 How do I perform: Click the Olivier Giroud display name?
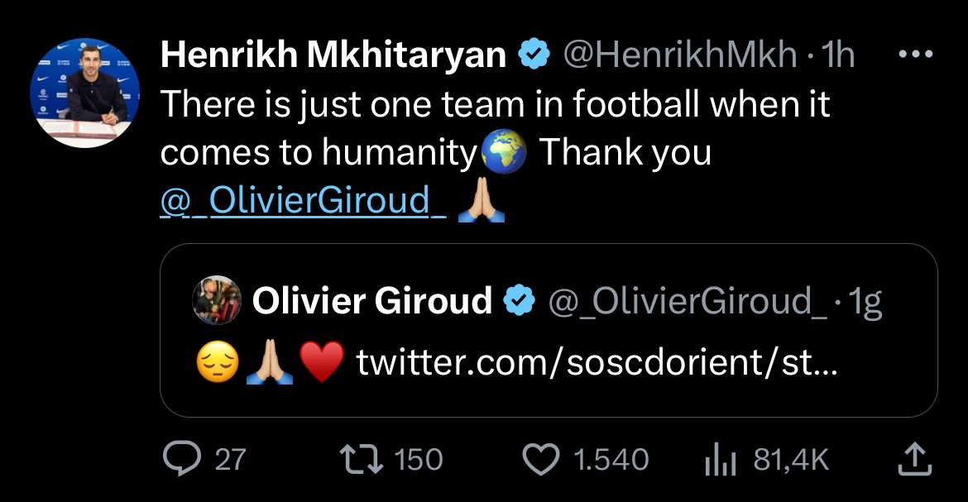[x=372, y=300]
